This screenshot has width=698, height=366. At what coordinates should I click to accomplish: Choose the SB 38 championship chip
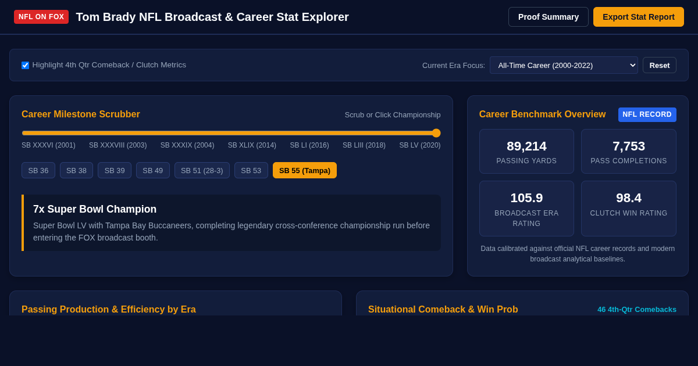pos(76,170)
